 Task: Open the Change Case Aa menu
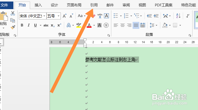(82, 16)
